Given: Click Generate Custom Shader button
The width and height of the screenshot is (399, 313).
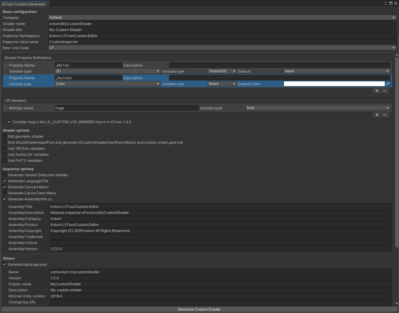Looking at the screenshot, I should tap(199, 309).
